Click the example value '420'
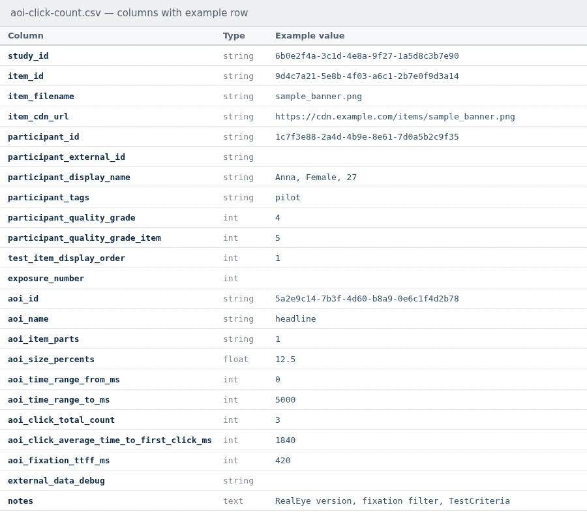 [x=282, y=460]
